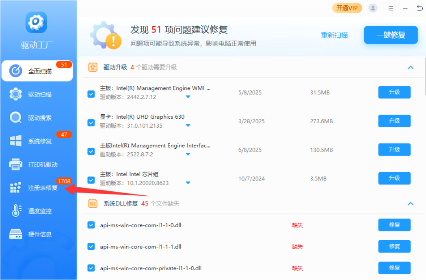Open version dropdown for 31.0.101.2135 driver
426x280 pixels.
coord(188,126)
